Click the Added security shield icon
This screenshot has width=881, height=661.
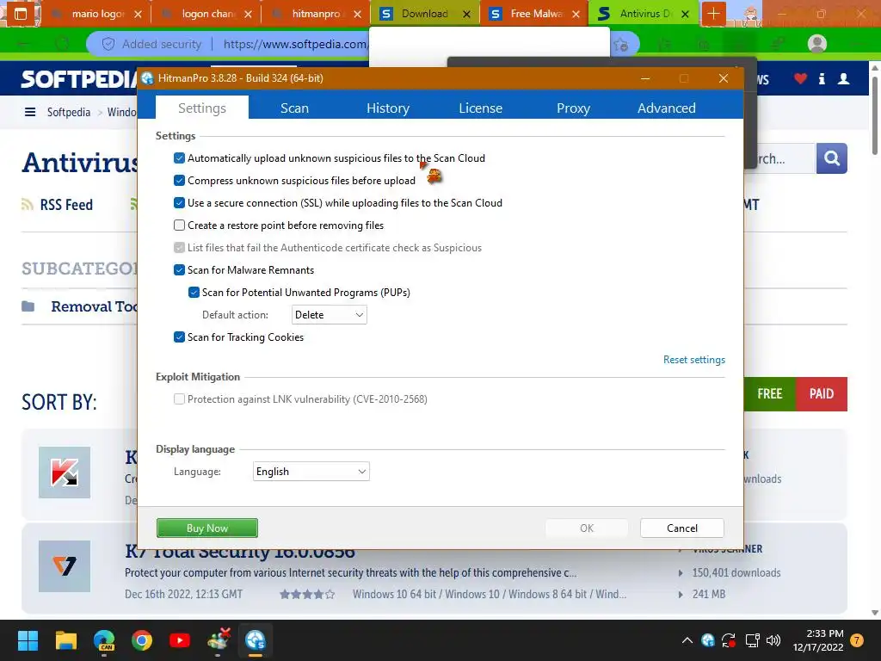pyautogui.click(x=108, y=44)
